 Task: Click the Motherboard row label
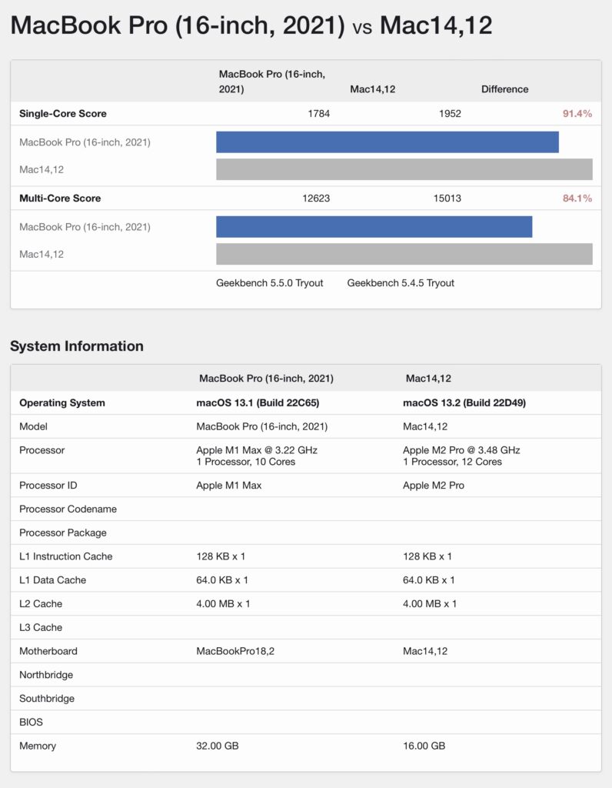pos(48,651)
